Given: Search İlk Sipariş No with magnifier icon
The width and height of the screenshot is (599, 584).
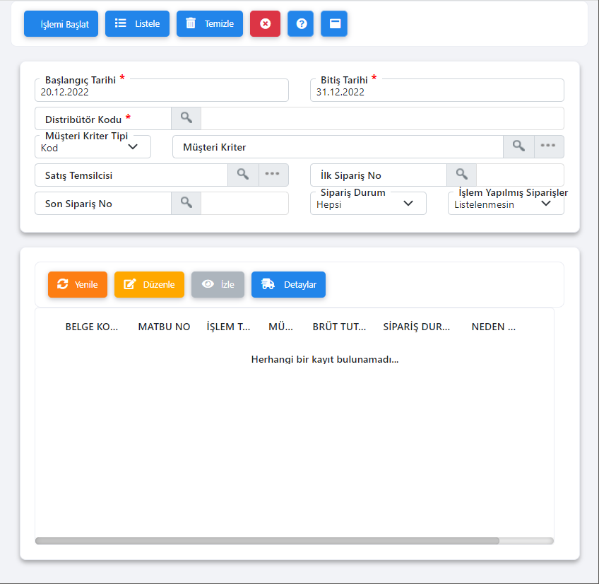Looking at the screenshot, I should coord(461,175).
